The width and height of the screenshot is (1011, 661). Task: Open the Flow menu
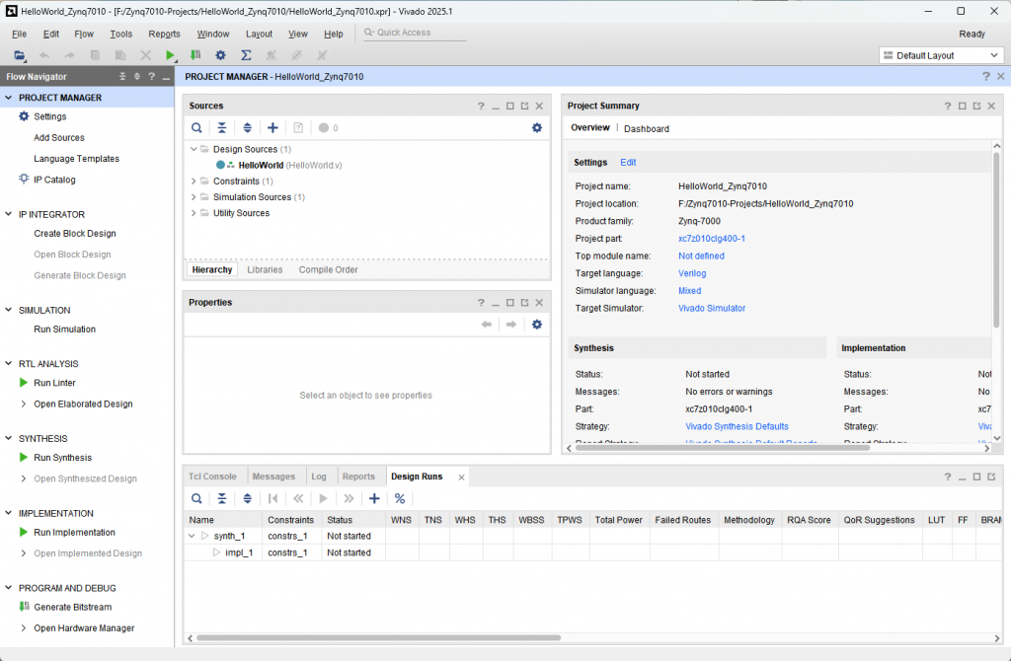pyautogui.click(x=84, y=34)
